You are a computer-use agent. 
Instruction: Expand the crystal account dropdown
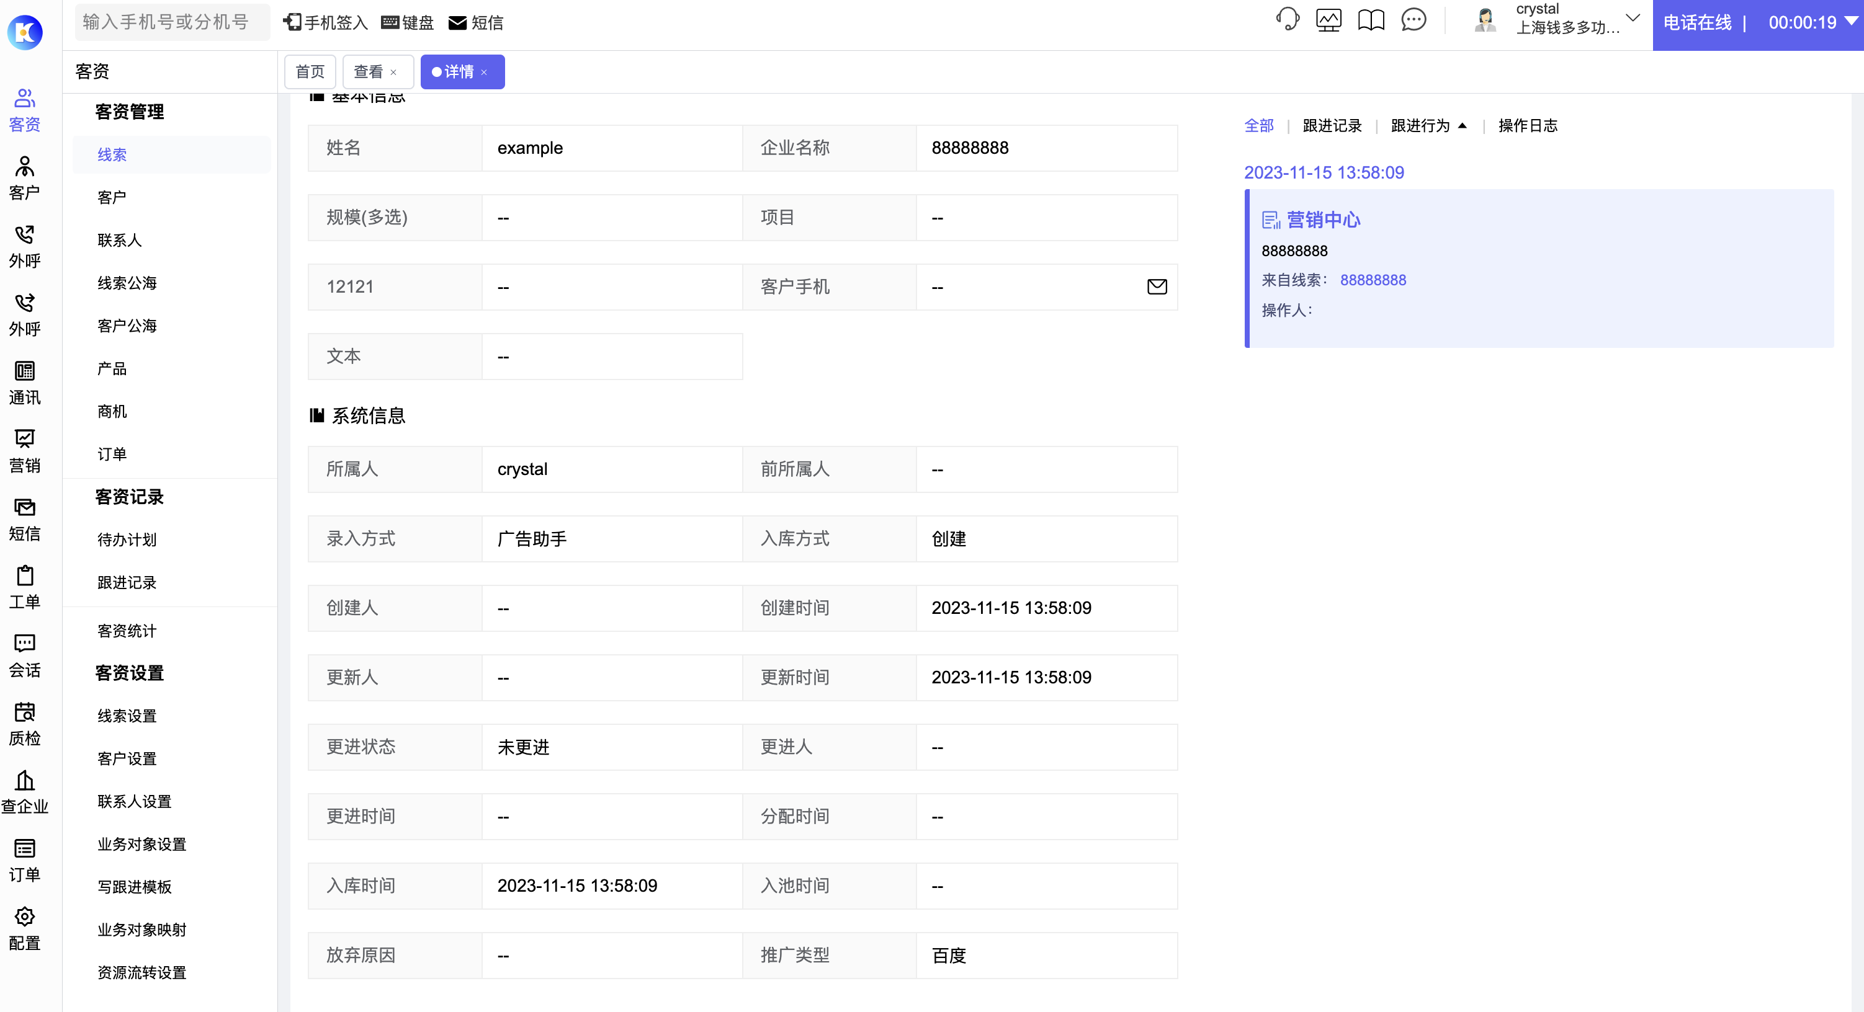[1633, 18]
